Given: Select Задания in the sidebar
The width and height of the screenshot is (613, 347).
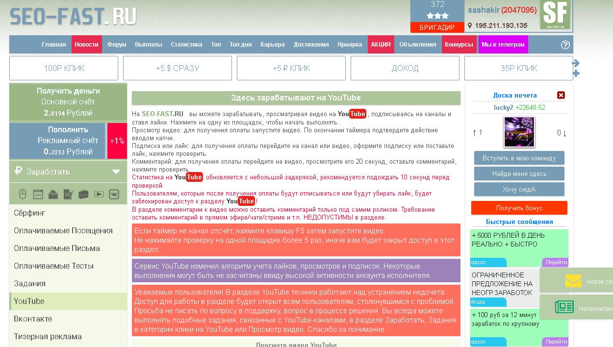Looking at the screenshot, I should coord(68,284).
